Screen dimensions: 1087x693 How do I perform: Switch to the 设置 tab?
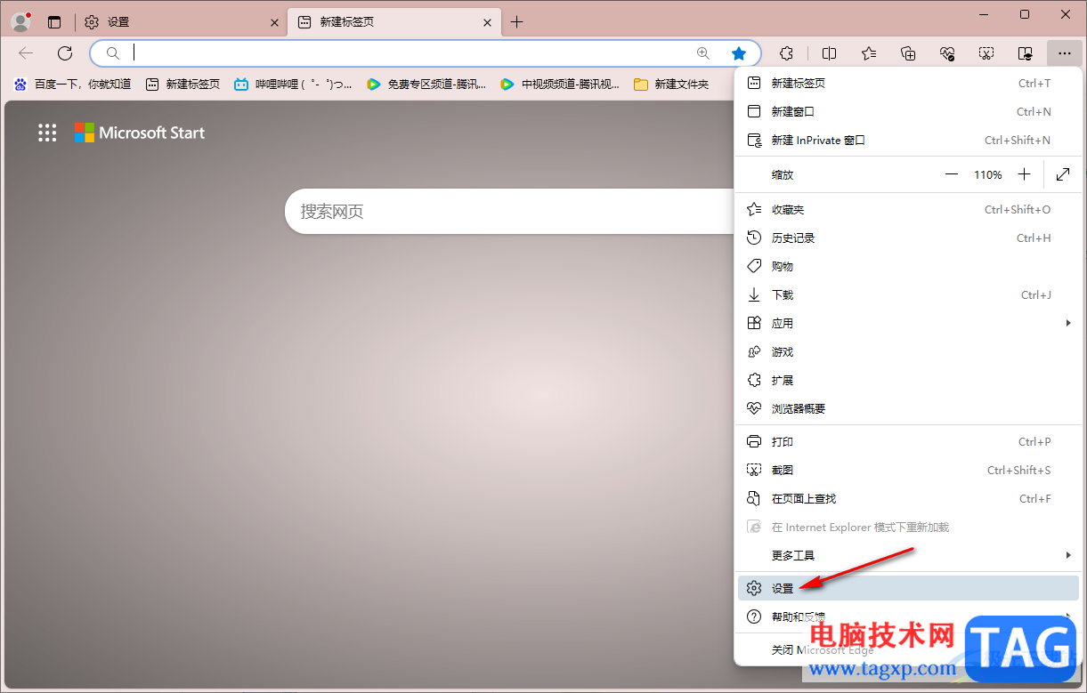182,22
